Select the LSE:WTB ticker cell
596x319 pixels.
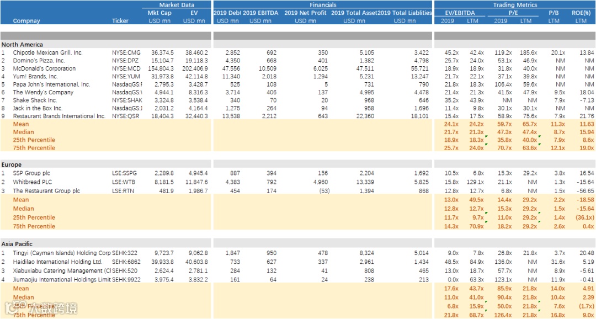click(125, 182)
